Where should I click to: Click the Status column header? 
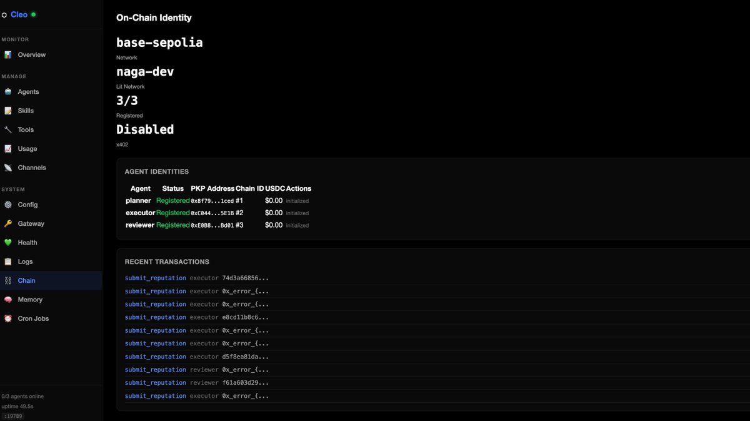tap(173, 188)
